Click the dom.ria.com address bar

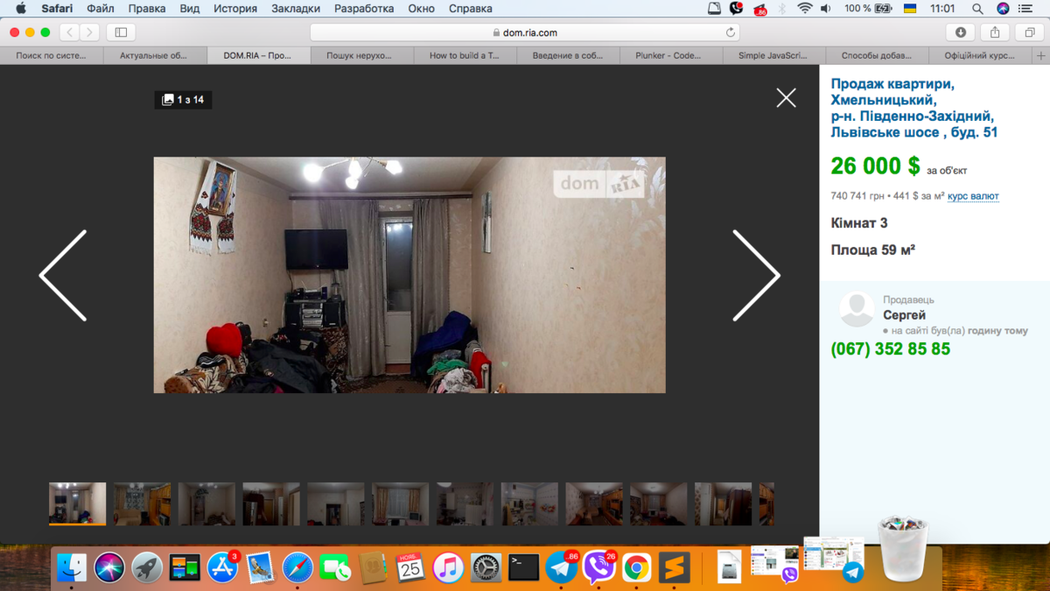coord(525,32)
